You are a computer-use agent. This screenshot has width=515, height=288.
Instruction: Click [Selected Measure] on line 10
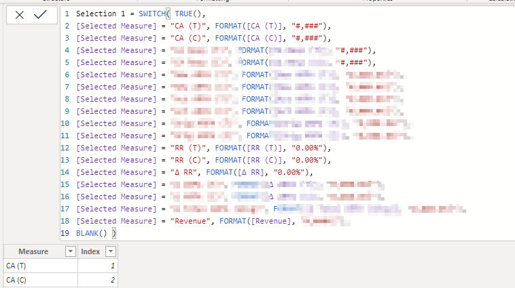point(116,123)
